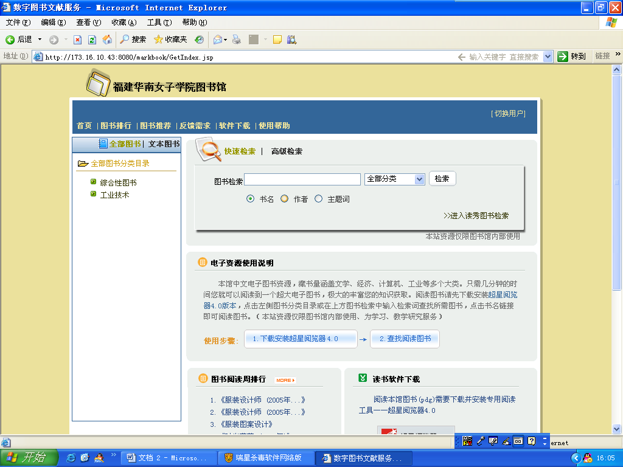The image size is (623, 467).
Task: Click the address bar URL field
Action: click(x=245, y=57)
